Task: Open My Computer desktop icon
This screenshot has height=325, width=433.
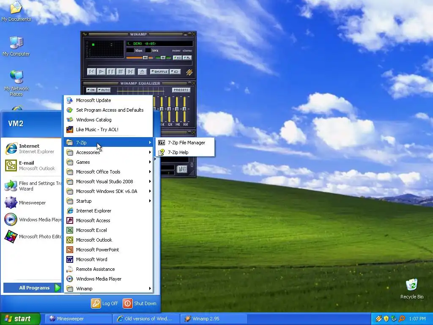Action: tap(16, 46)
